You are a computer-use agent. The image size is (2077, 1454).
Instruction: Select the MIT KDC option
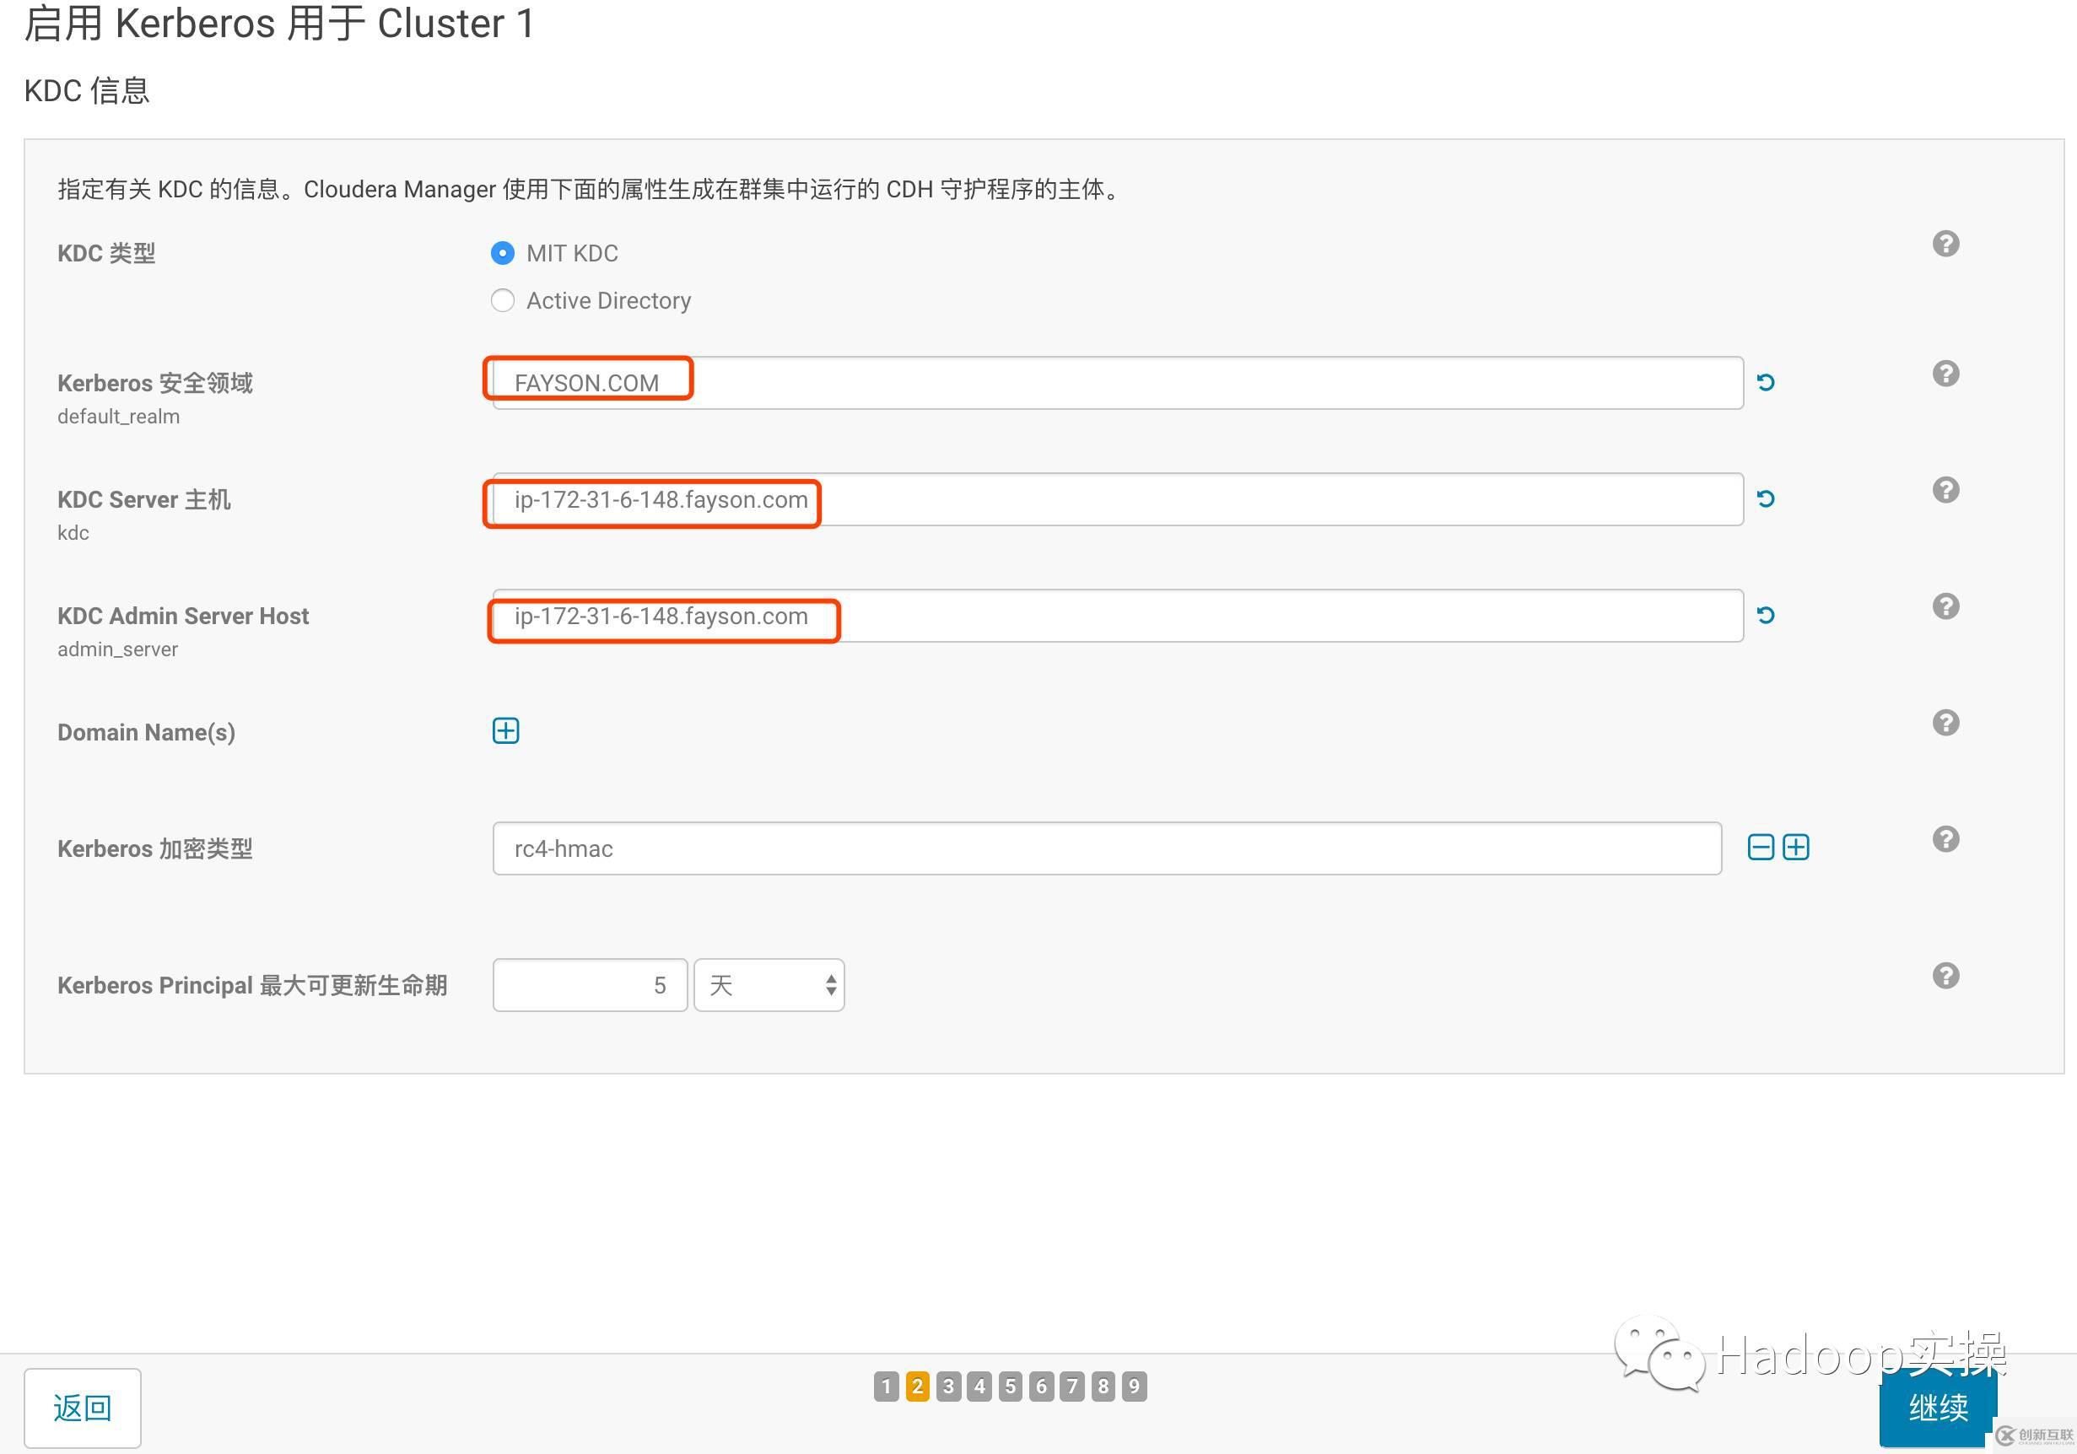pos(503,253)
